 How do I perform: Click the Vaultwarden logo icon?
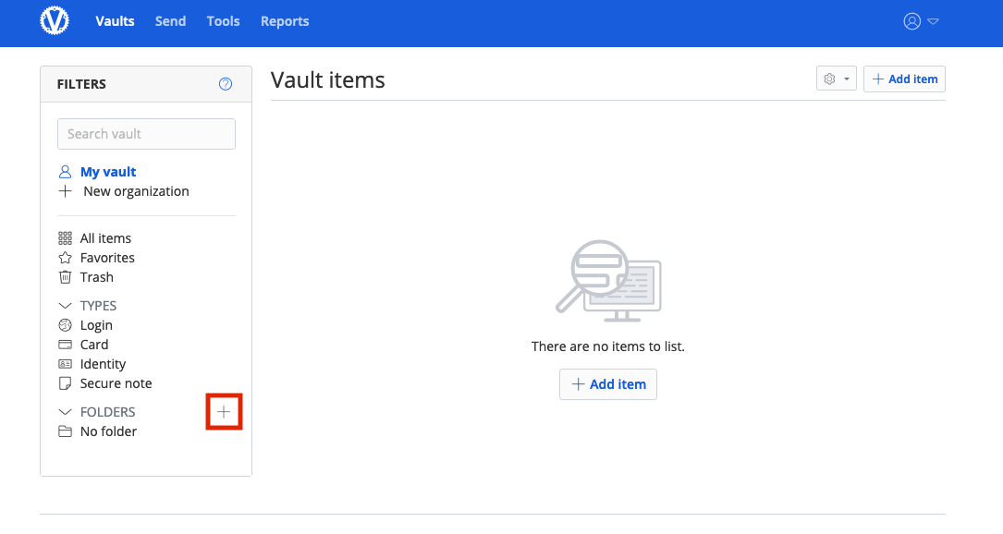55,21
